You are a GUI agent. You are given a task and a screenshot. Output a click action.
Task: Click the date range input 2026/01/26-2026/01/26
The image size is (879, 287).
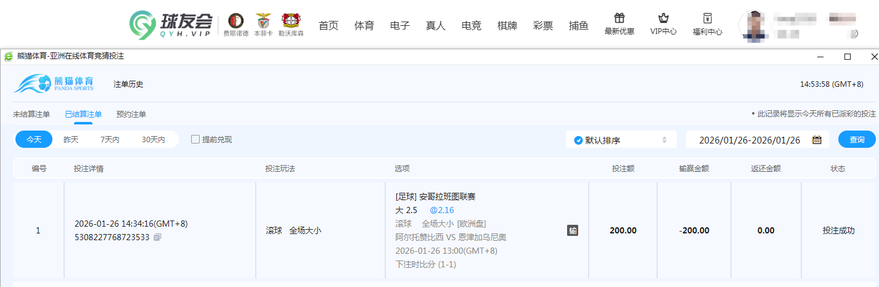pos(757,140)
